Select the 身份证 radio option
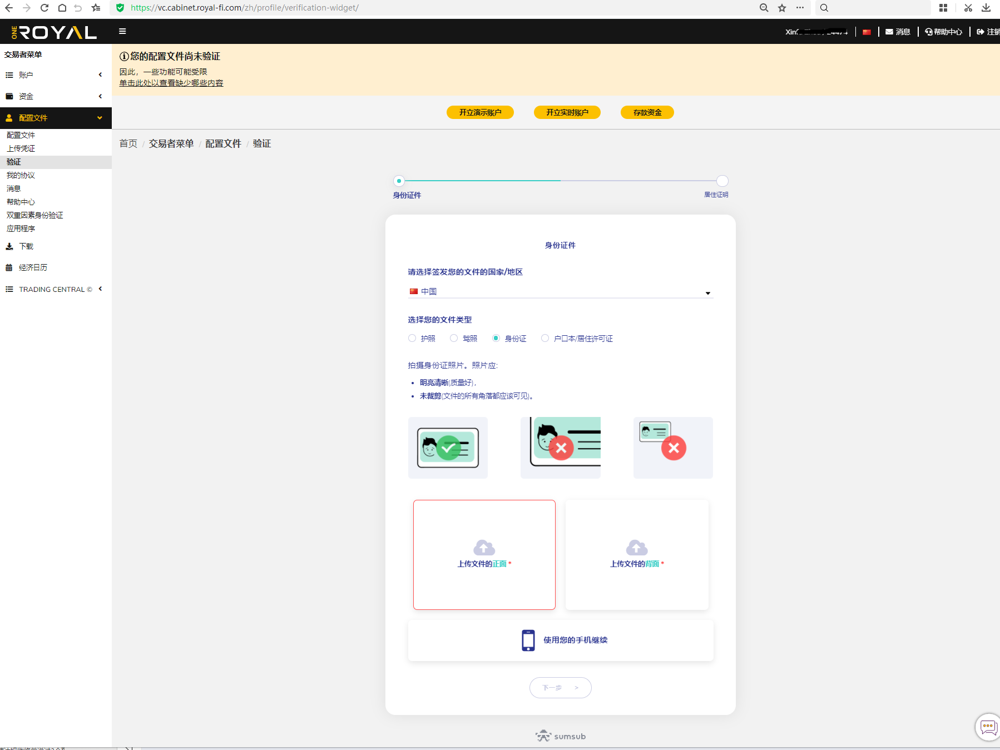Image resolution: width=1000 pixels, height=750 pixels. tap(496, 338)
